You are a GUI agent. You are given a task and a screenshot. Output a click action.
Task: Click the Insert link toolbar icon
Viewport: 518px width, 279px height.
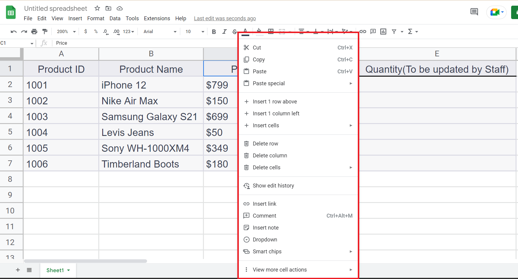click(363, 32)
